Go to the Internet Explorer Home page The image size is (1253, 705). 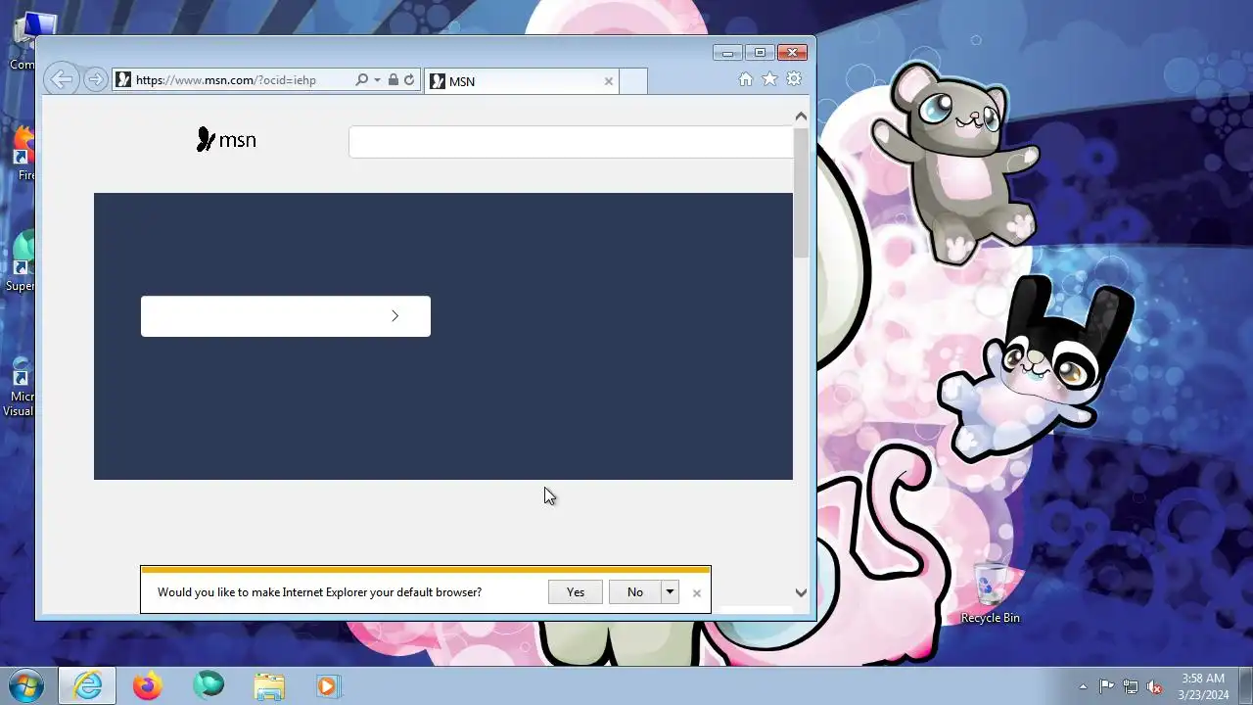(x=746, y=79)
